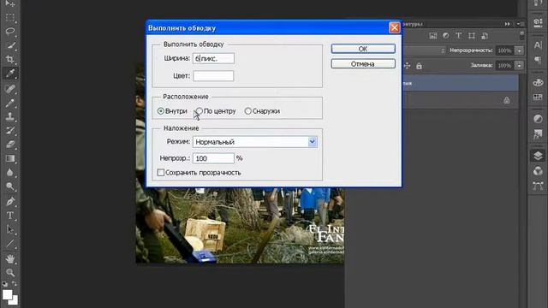Select the History Brush tool
This screenshot has width=548, height=308.
(10, 131)
